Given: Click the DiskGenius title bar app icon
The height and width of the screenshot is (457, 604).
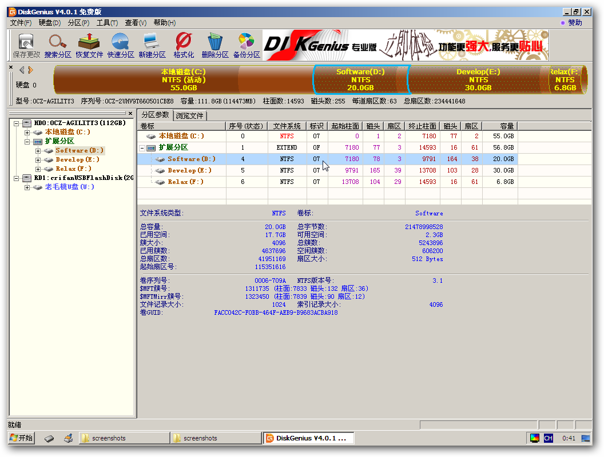Looking at the screenshot, I should 13,12.
